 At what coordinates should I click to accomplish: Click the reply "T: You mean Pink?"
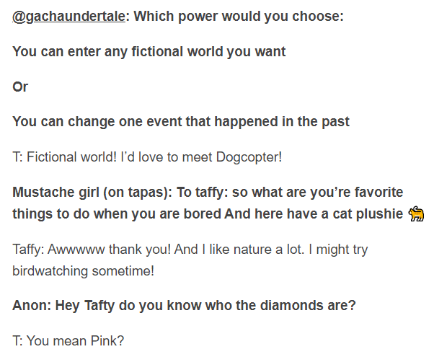[x=63, y=340]
